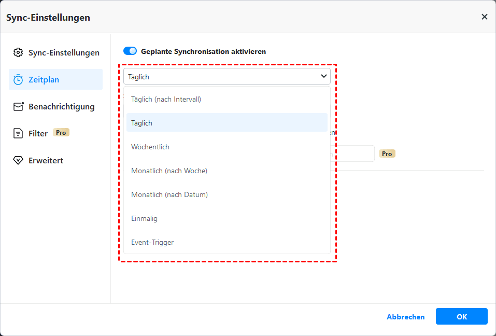Select the Erweitert shield icon
496x336 pixels.
click(x=19, y=160)
